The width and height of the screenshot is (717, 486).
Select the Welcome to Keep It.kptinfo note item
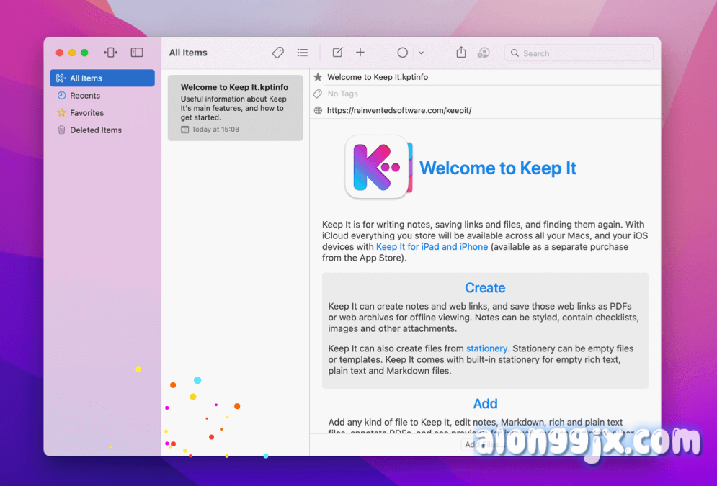click(x=235, y=107)
